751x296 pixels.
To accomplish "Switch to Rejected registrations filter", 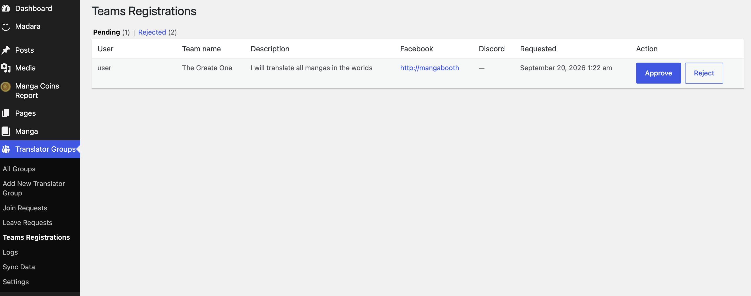I will 152,32.
